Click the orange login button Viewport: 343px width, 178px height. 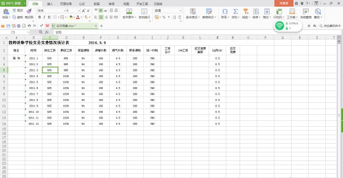point(284,3)
